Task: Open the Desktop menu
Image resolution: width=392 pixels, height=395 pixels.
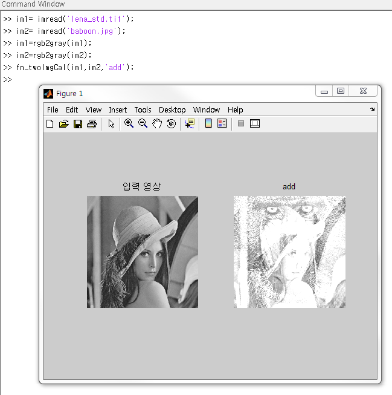Action: [172, 110]
